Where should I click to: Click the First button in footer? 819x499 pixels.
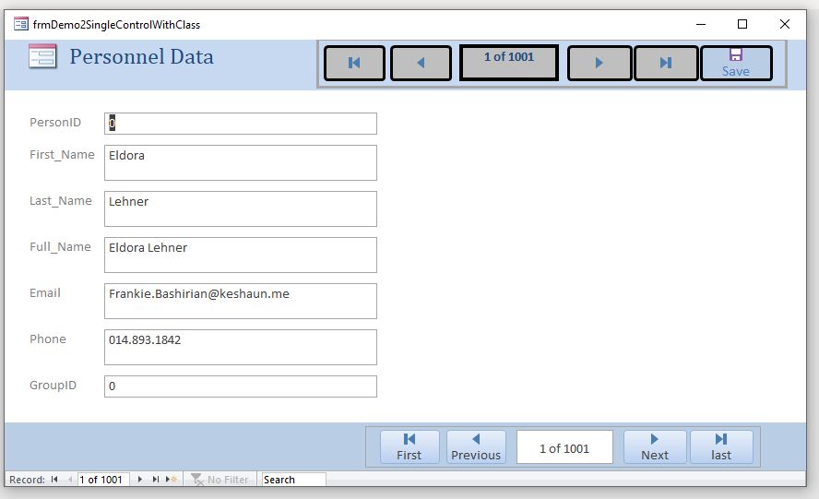[x=409, y=447]
